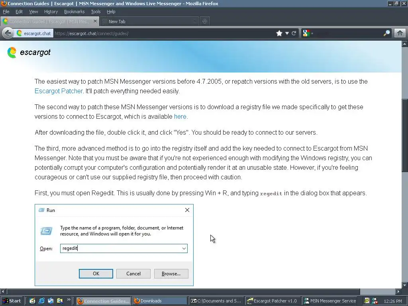
Task: Click the first system tray icon
Action: pyautogui.click(x=367, y=301)
